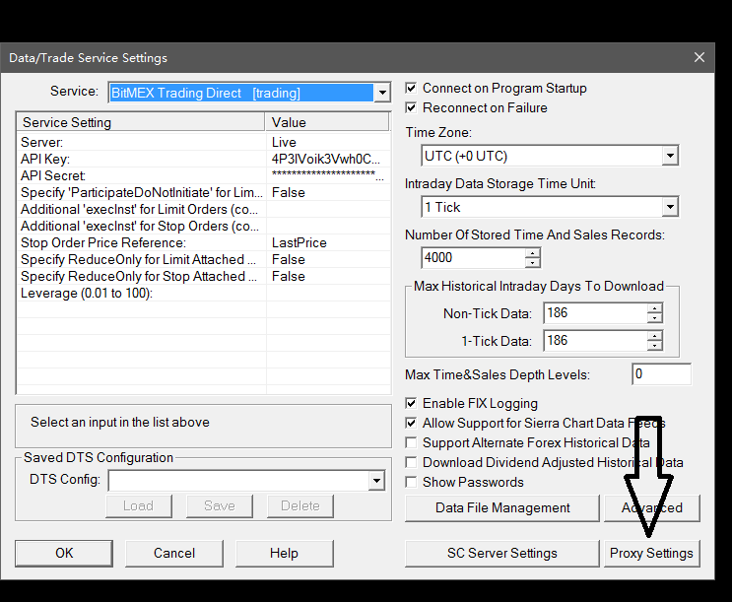Open SC Server Settings
732x602 pixels.
(x=501, y=554)
